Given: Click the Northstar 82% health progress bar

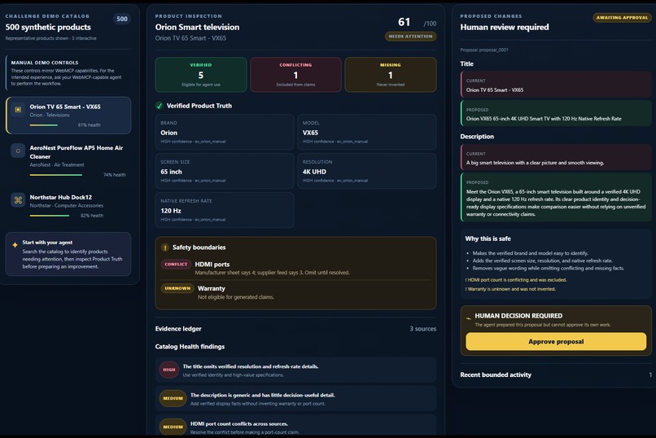Looking at the screenshot, I should coord(50,216).
